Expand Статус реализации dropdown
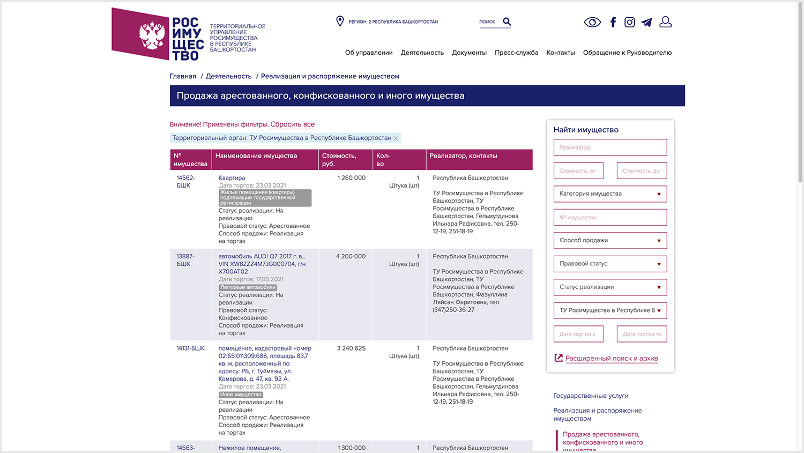Image resolution: width=804 pixels, height=453 pixels. tap(610, 287)
